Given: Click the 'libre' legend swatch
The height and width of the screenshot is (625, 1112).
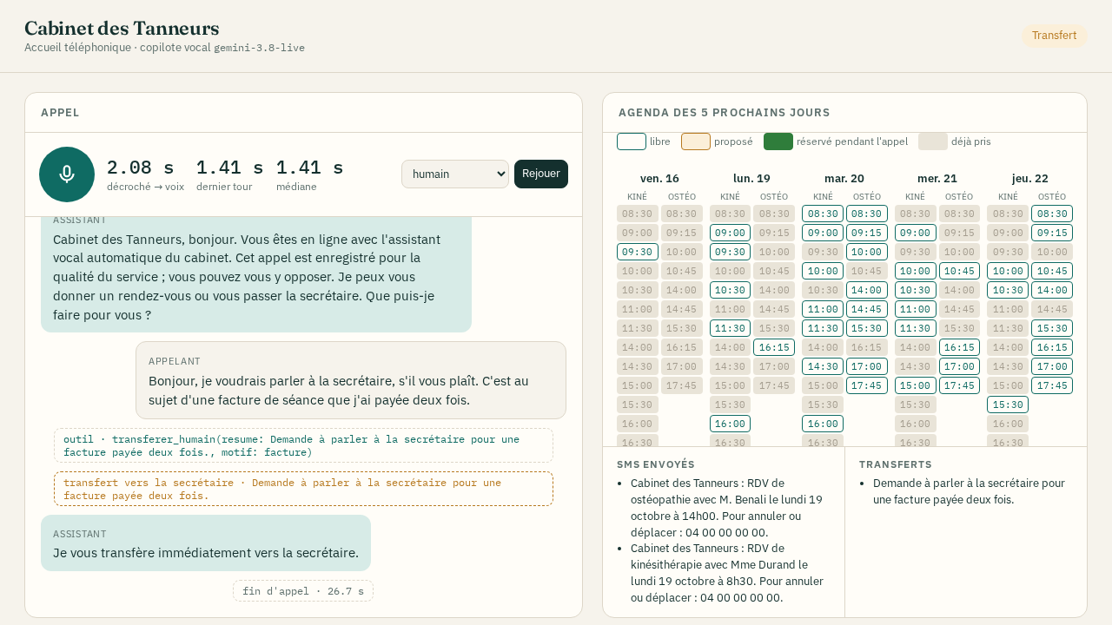Looking at the screenshot, I should 632,141.
